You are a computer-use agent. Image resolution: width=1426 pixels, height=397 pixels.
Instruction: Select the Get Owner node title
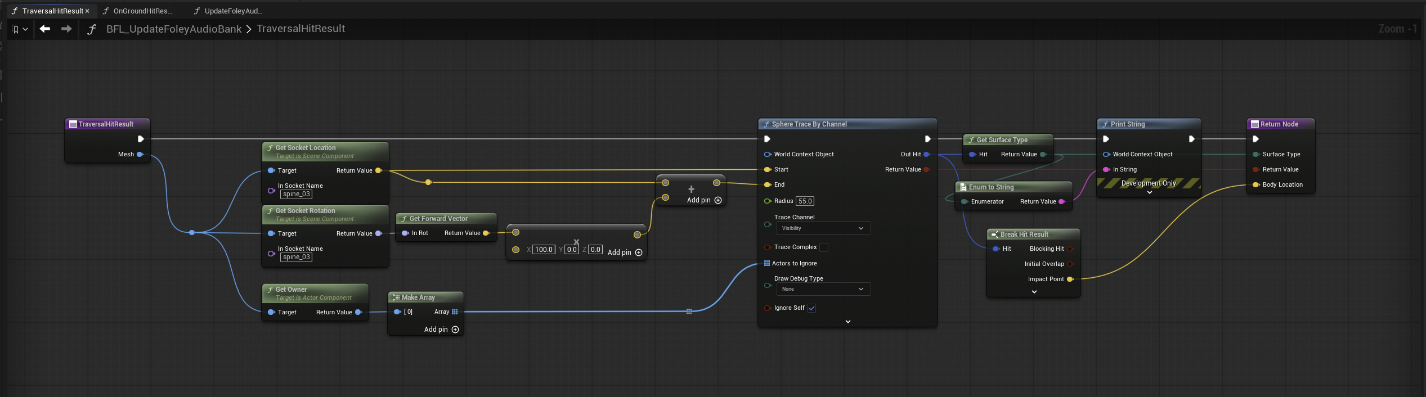point(291,290)
